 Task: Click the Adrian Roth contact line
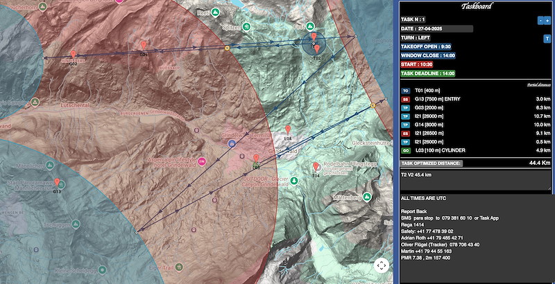coord(432,238)
